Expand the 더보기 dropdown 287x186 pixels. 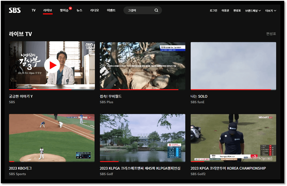271,11
